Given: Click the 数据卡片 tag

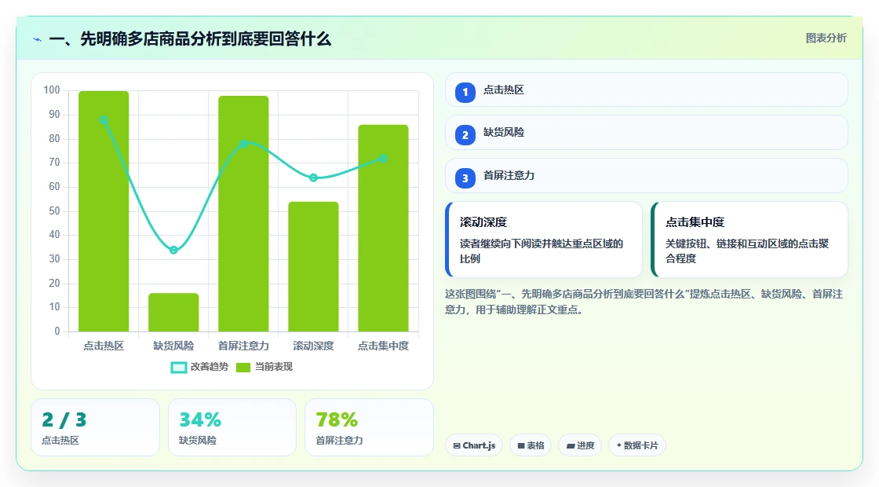Looking at the screenshot, I should coord(636,445).
